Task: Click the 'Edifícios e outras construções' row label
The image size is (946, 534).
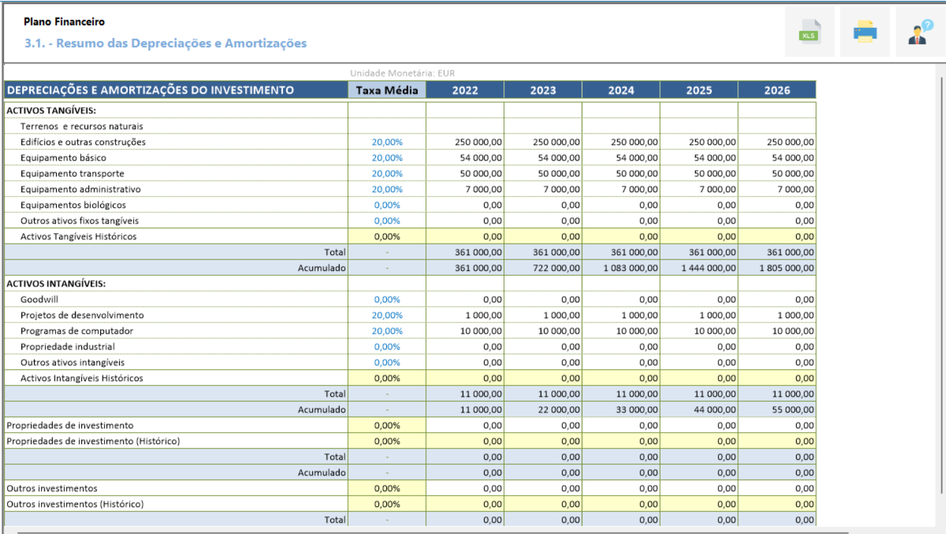Action: point(83,142)
